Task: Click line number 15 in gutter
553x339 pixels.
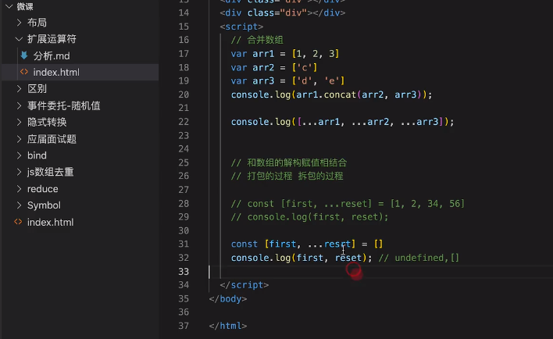Action: point(184,27)
